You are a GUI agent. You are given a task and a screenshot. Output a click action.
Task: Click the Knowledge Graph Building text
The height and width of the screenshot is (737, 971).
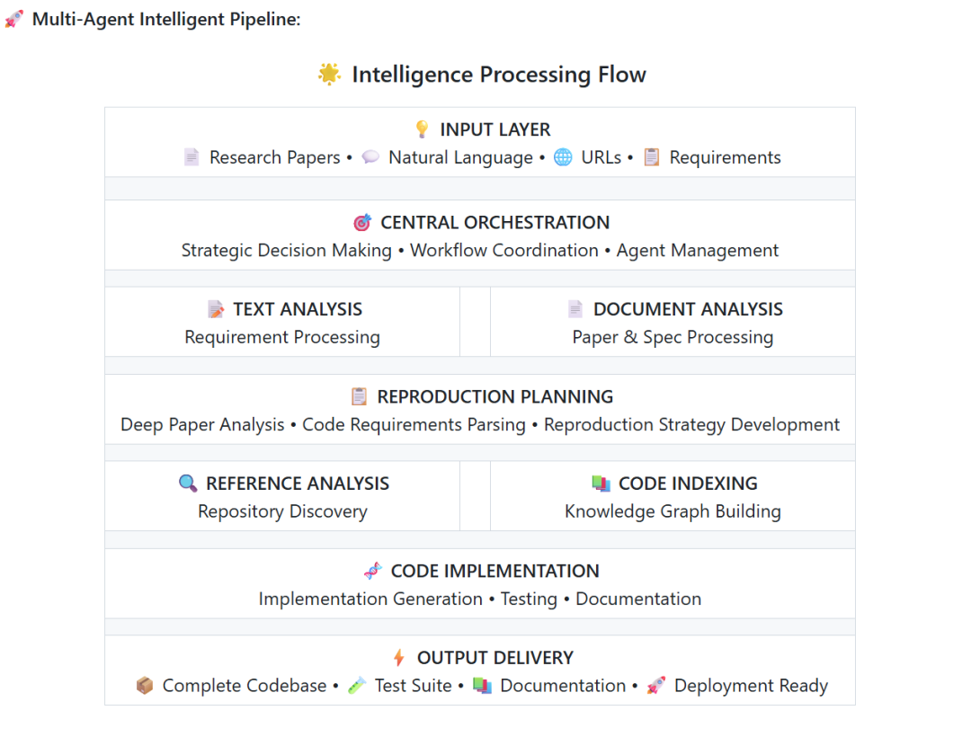click(673, 511)
